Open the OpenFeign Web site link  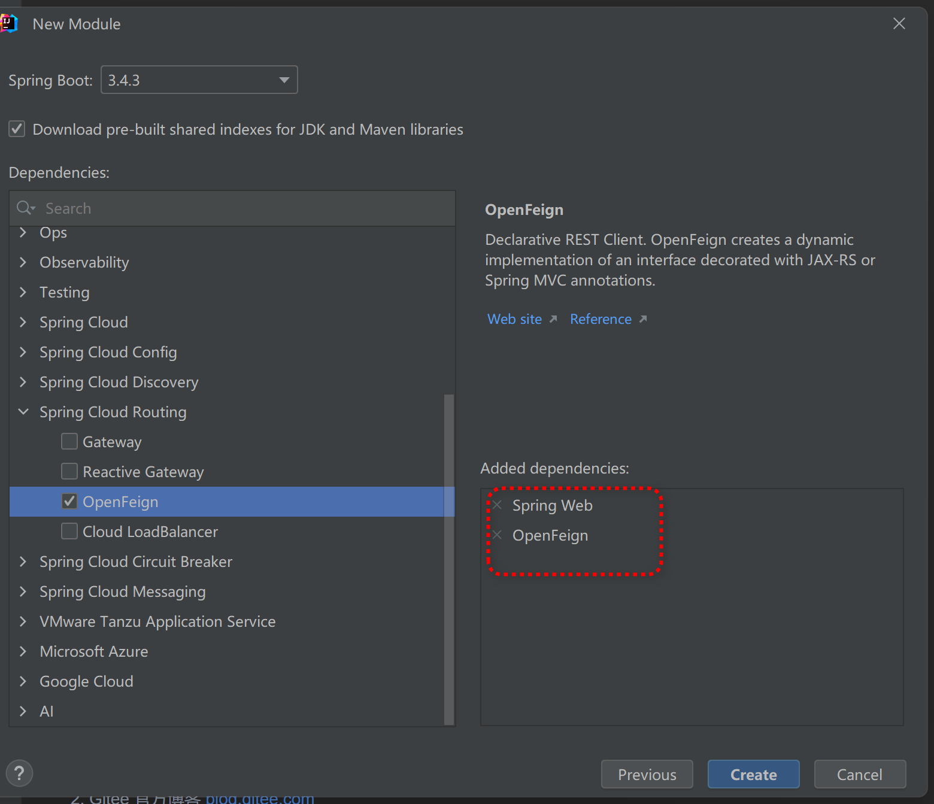(514, 319)
